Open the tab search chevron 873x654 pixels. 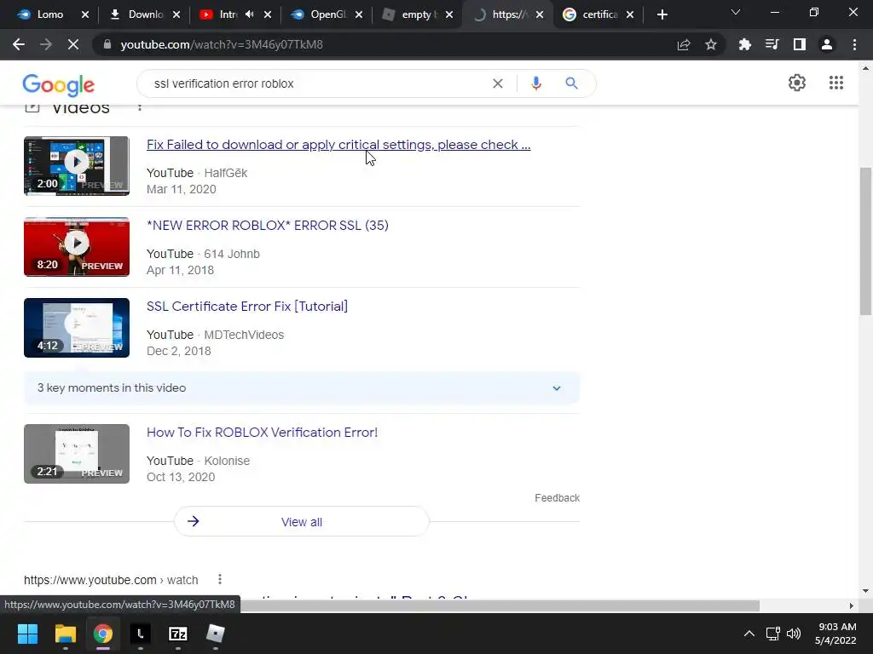(x=736, y=12)
